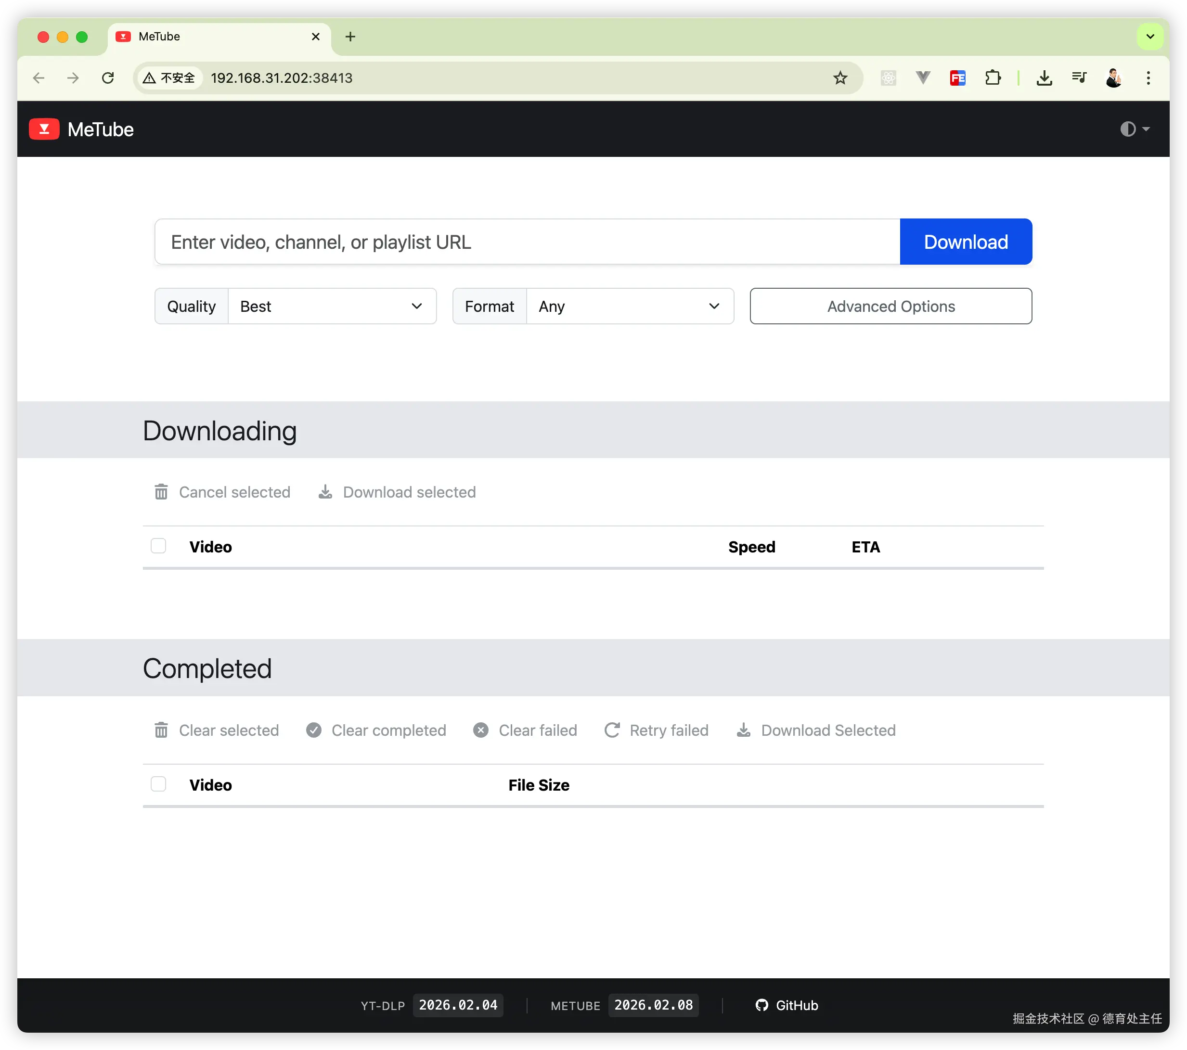
Task: Focus the video URL input field
Action: pyautogui.click(x=527, y=242)
